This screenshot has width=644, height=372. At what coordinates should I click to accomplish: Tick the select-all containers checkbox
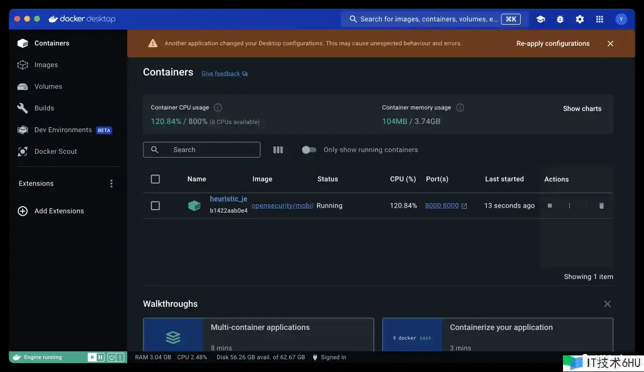[155, 179]
